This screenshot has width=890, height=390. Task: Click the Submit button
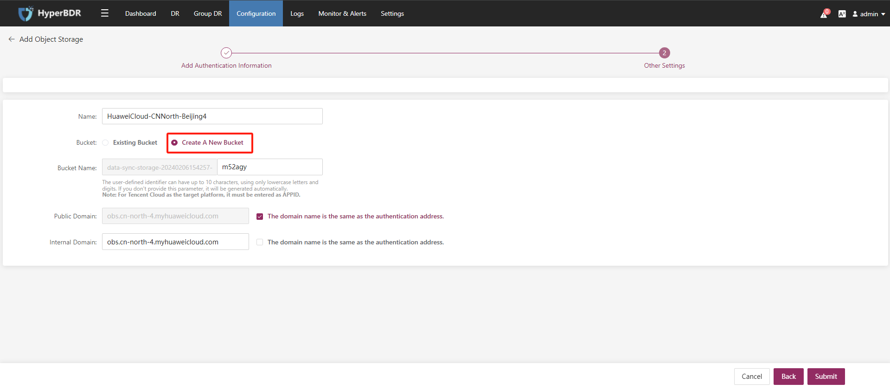(x=826, y=377)
